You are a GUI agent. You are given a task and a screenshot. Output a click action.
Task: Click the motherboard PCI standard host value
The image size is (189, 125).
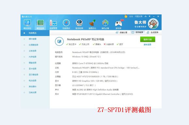point(106,68)
